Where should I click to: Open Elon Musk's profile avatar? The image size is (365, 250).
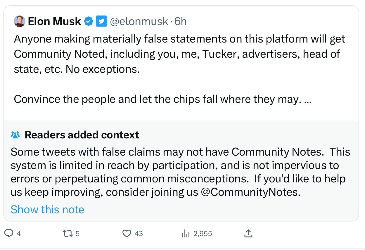tap(19, 21)
